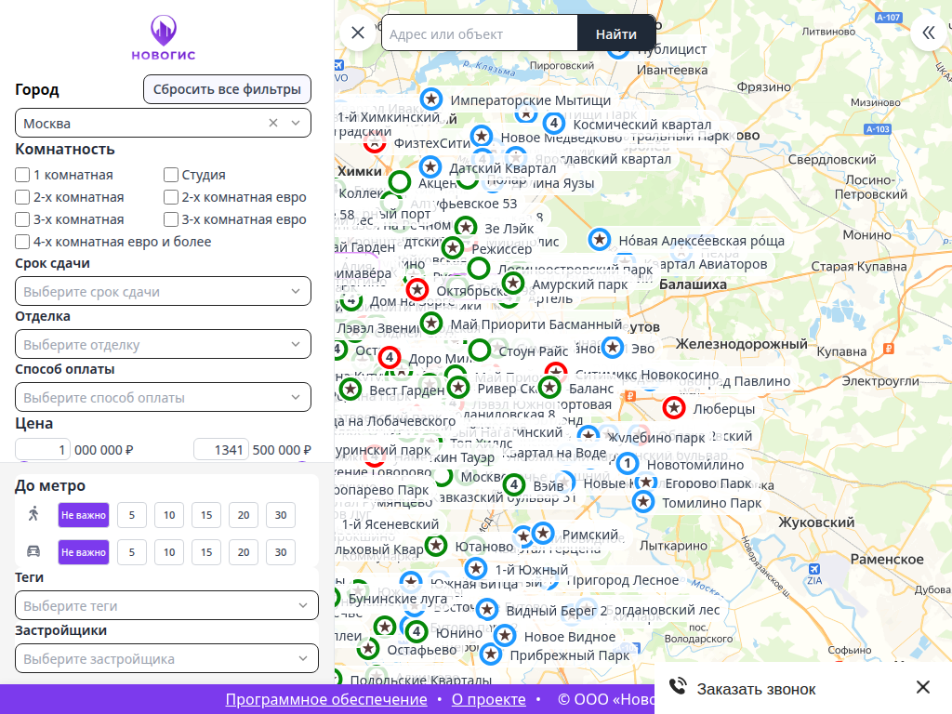
Task: Select 10 minutes walking to metro
Action: tap(169, 515)
